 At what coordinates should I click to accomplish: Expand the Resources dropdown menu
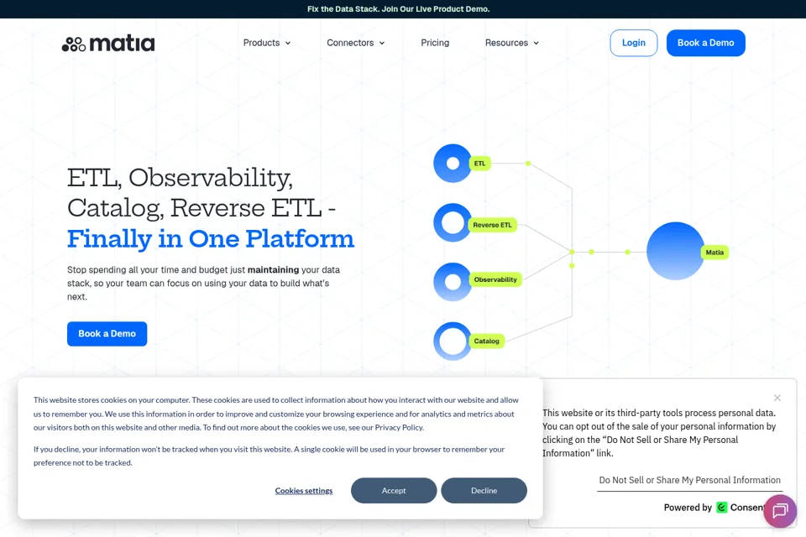pyautogui.click(x=512, y=43)
